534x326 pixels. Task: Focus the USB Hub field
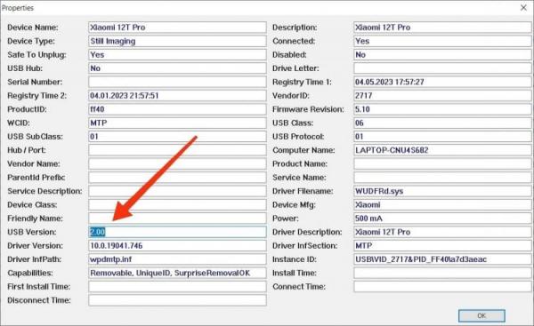(x=177, y=68)
